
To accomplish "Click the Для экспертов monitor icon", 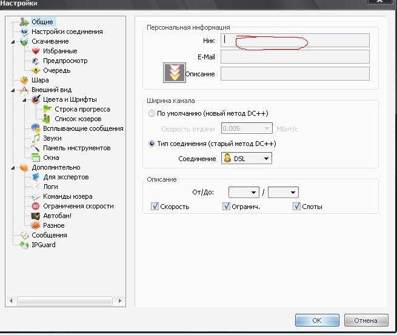I will click(36, 177).
